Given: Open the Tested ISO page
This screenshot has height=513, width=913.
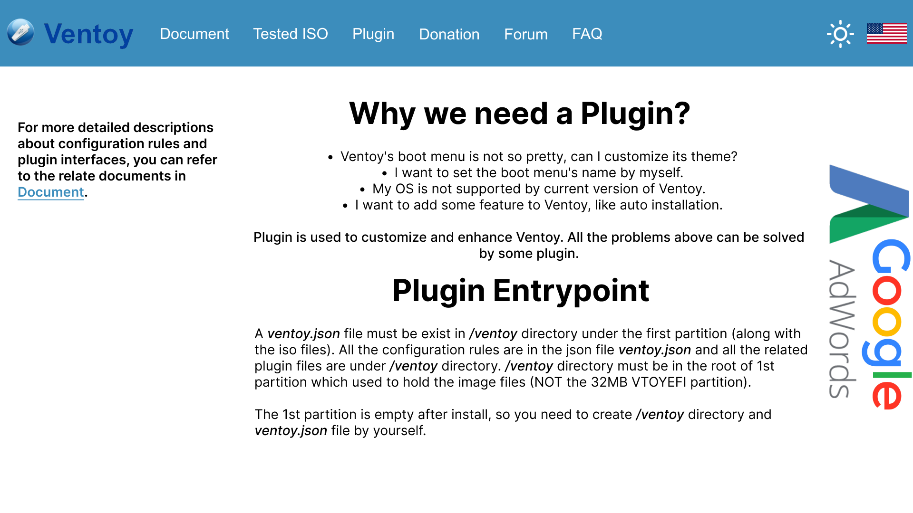Looking at the screenshot, I should coord(291,34).
